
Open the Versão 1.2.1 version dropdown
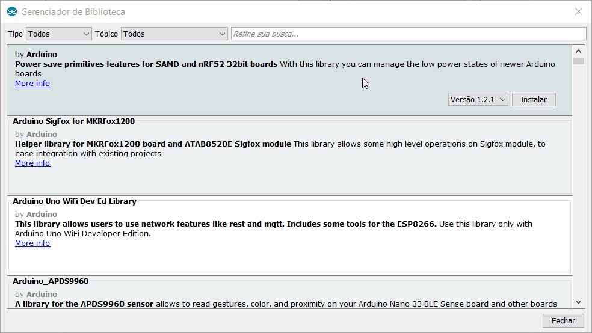[478, 100]
